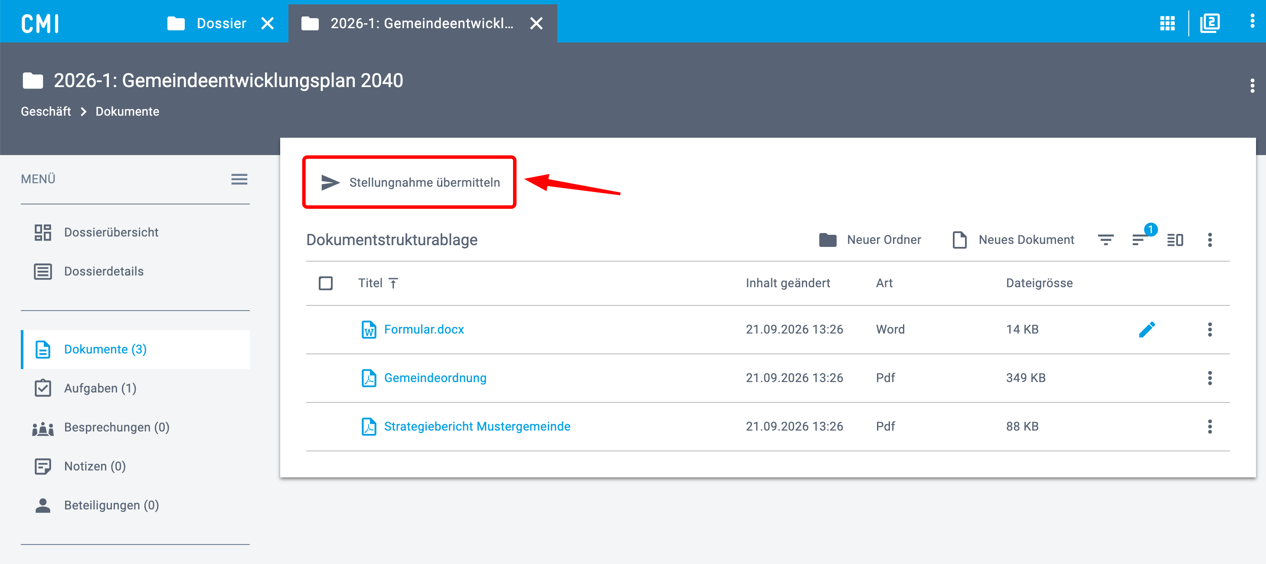This screenshot has height=564, width=1266.
Task: Open Aufgaben (1) in the sidebar
Action: pyautogui.click(x=135, y=388)
